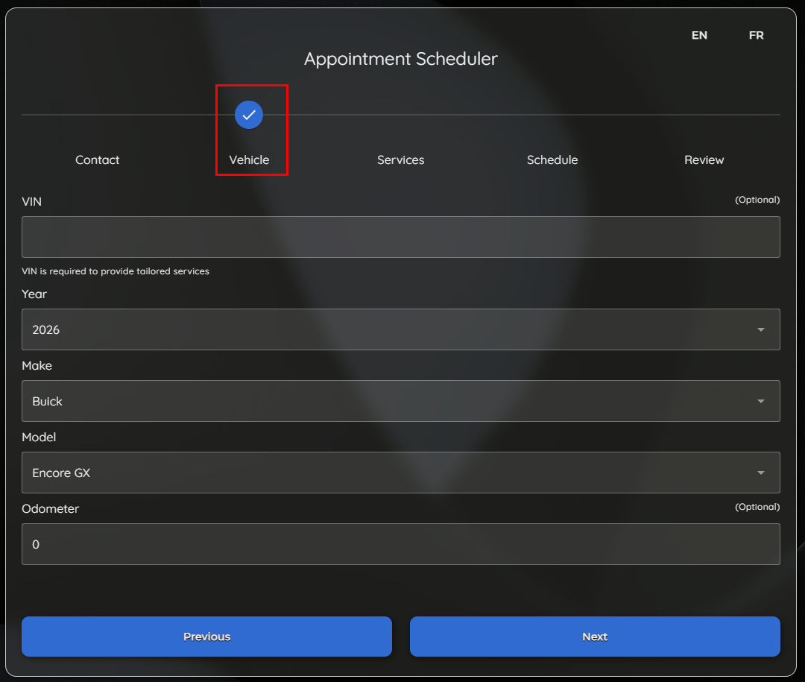Click the VIN helper text below the field
This screenshot has width=805, height=682.
pos(116,271)
